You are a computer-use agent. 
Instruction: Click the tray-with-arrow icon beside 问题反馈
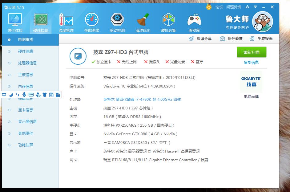(x=248, y=7)
